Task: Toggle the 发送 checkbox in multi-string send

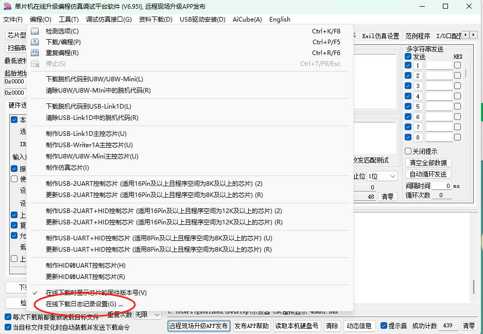Action: [408, 57]
